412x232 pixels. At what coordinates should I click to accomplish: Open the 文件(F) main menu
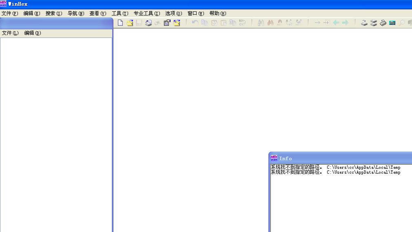tap(10, 13)
